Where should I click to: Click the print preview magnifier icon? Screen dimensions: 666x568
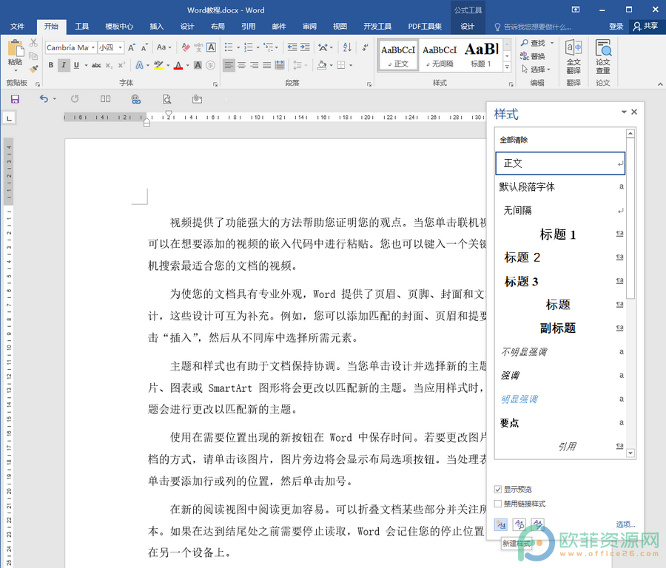point(167,99)
